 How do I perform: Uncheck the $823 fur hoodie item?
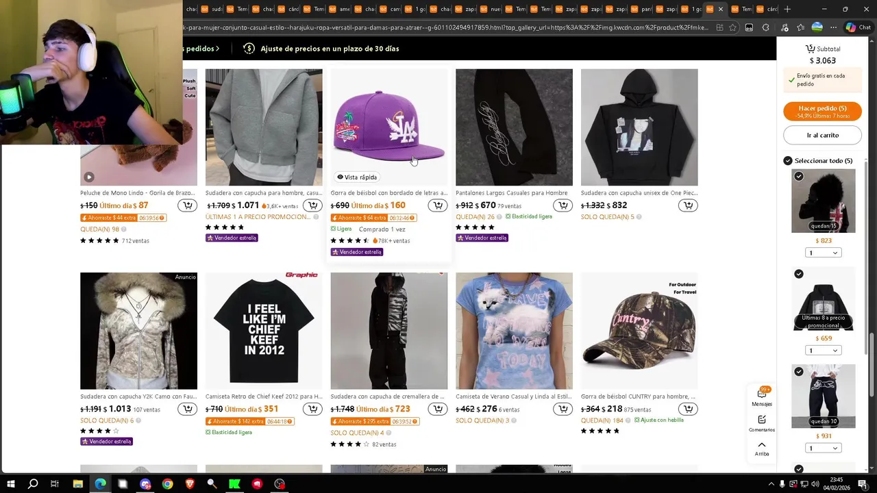(x=799, y=177)
